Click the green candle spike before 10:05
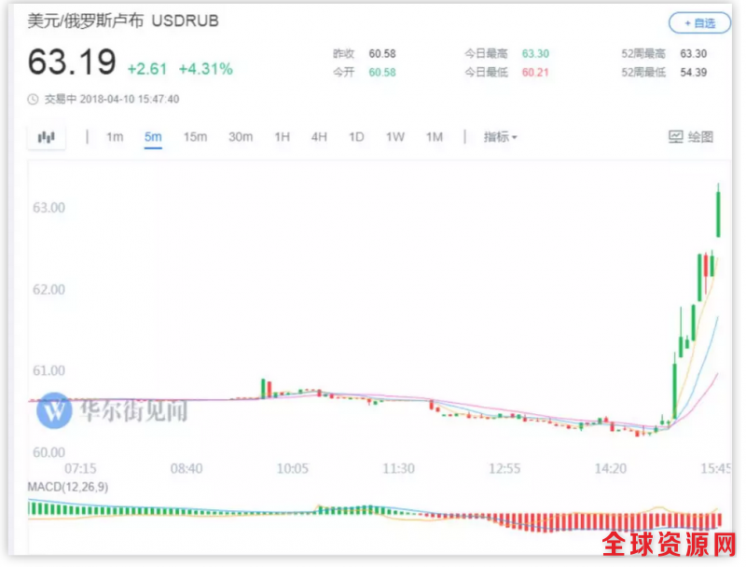Image resolution: width=746 pixels, height=567 pixels. [263, 388]
